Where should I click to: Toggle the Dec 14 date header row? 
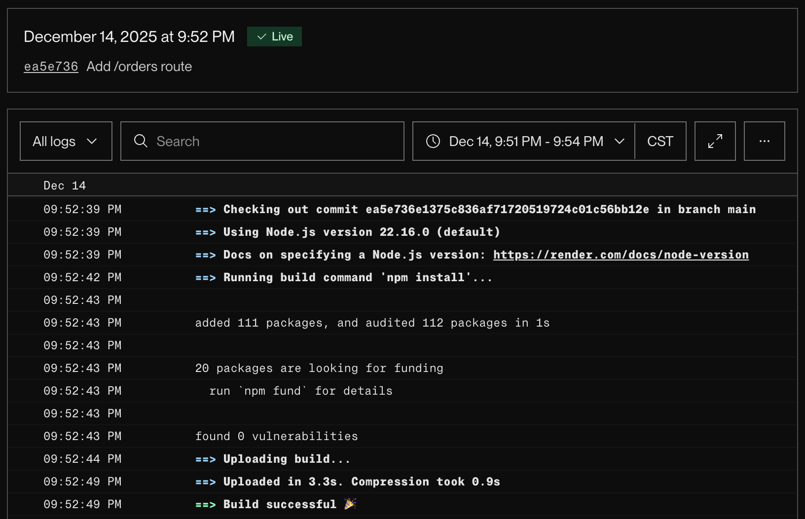click(x=65, y=185)
